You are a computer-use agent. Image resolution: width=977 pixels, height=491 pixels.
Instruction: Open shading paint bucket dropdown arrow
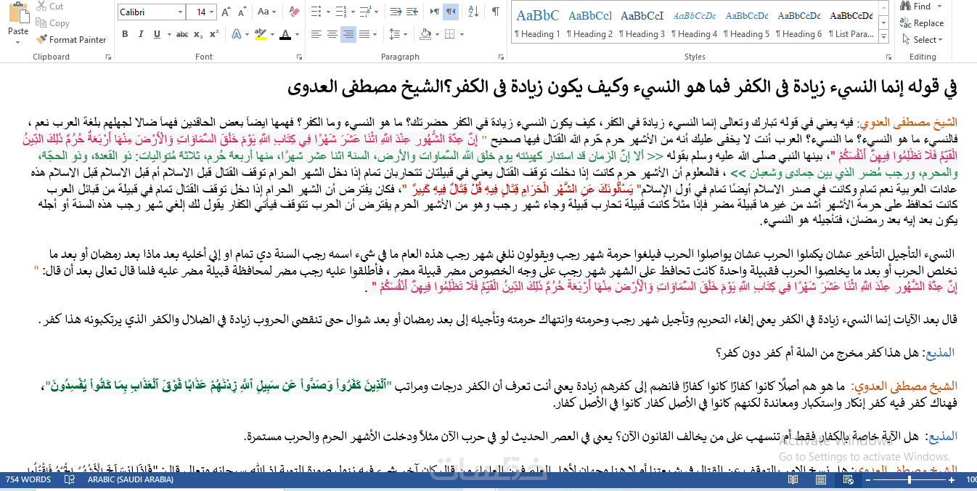(x=437, y=34)
